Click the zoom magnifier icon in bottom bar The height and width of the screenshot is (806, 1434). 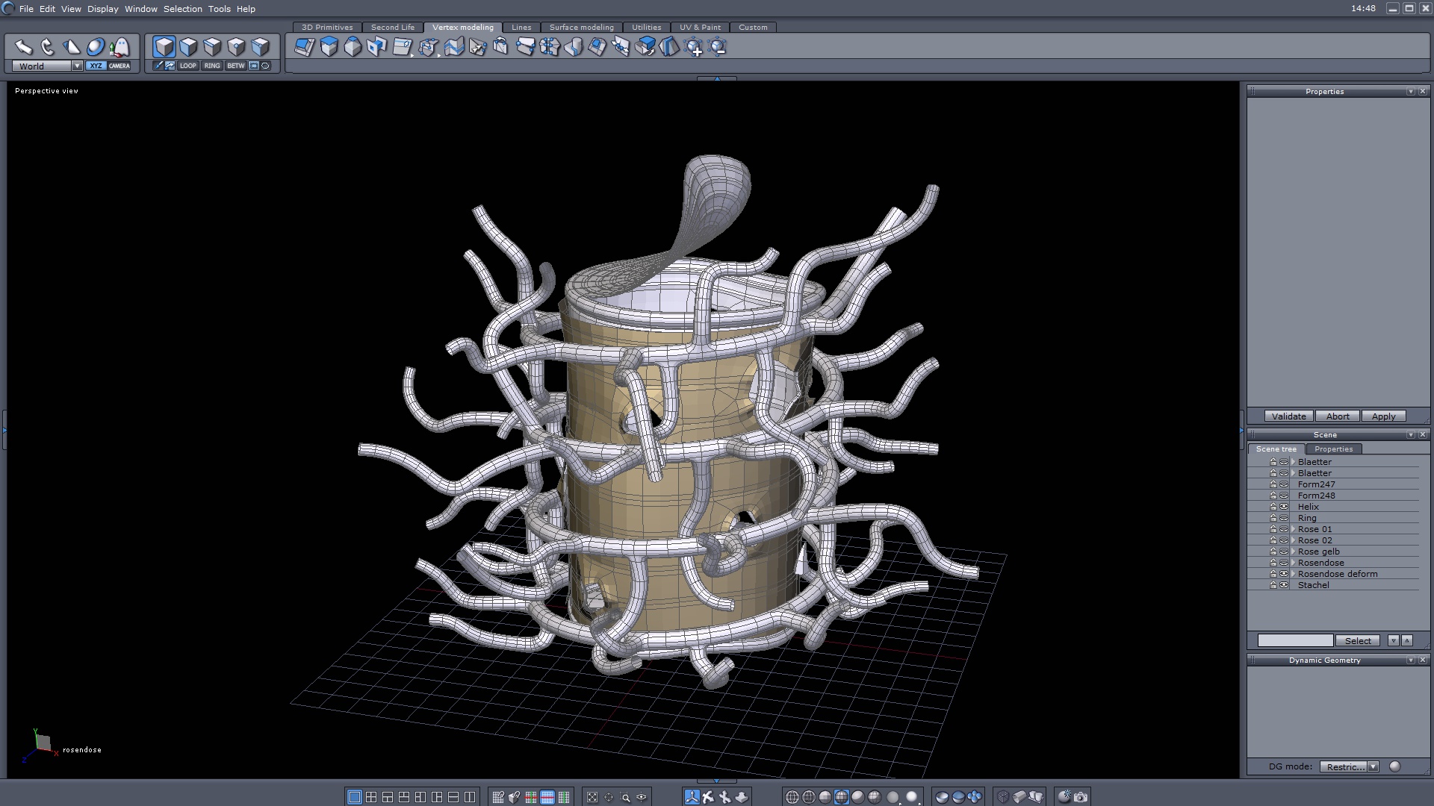tap(626, 797)
